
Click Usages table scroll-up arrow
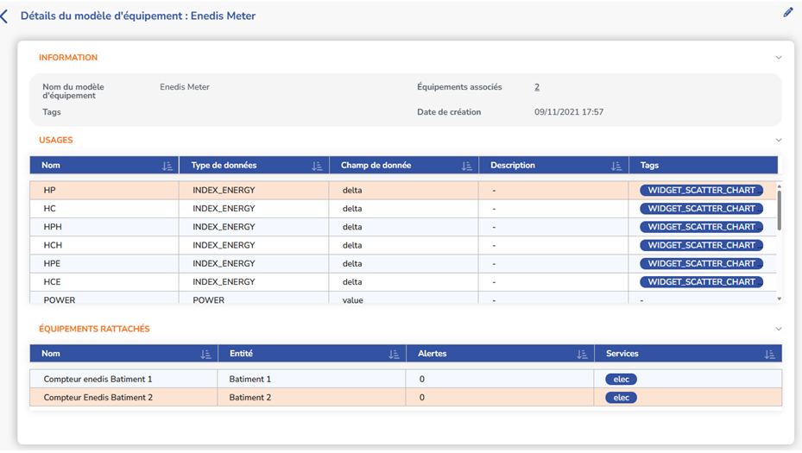point(779,186)
